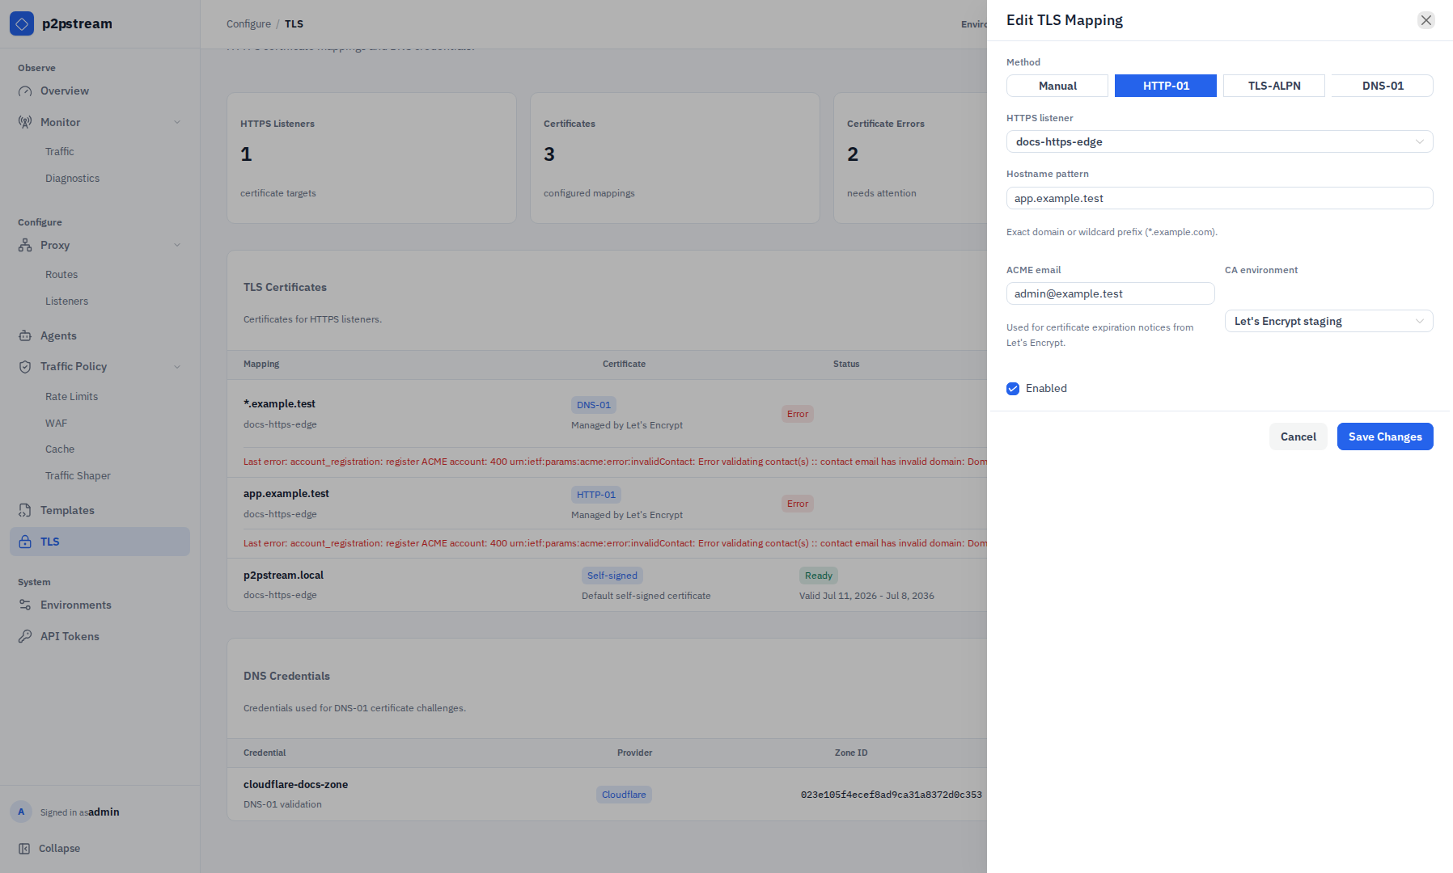
Task: Select the HTTP-01 method tab
Action: click(1166, 86)
